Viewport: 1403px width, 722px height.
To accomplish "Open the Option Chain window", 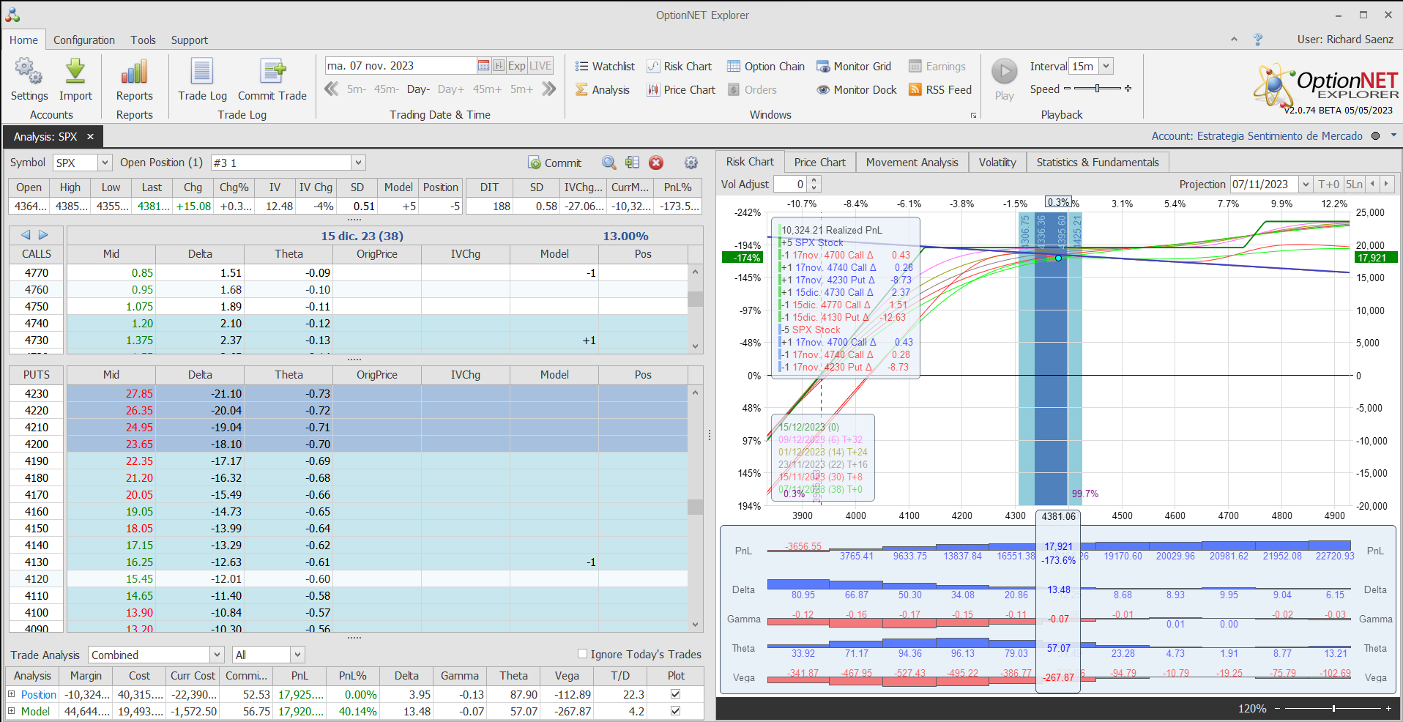I will point(766,66).
